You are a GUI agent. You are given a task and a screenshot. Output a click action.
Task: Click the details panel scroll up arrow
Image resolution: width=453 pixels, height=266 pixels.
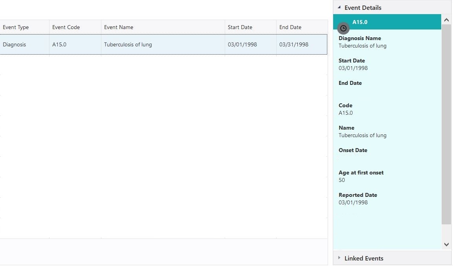[x=446, y=20]
